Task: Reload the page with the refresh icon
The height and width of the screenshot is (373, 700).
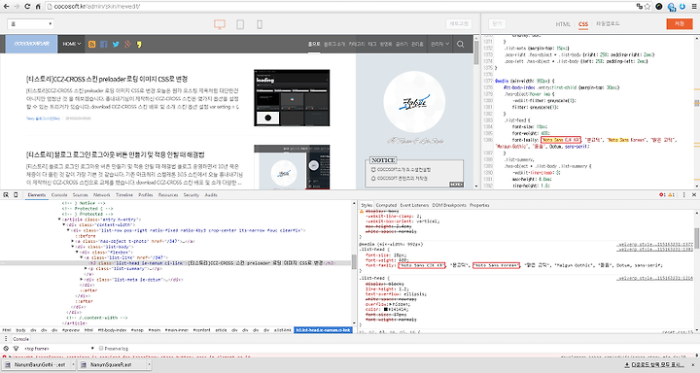Action: (27, 6)
